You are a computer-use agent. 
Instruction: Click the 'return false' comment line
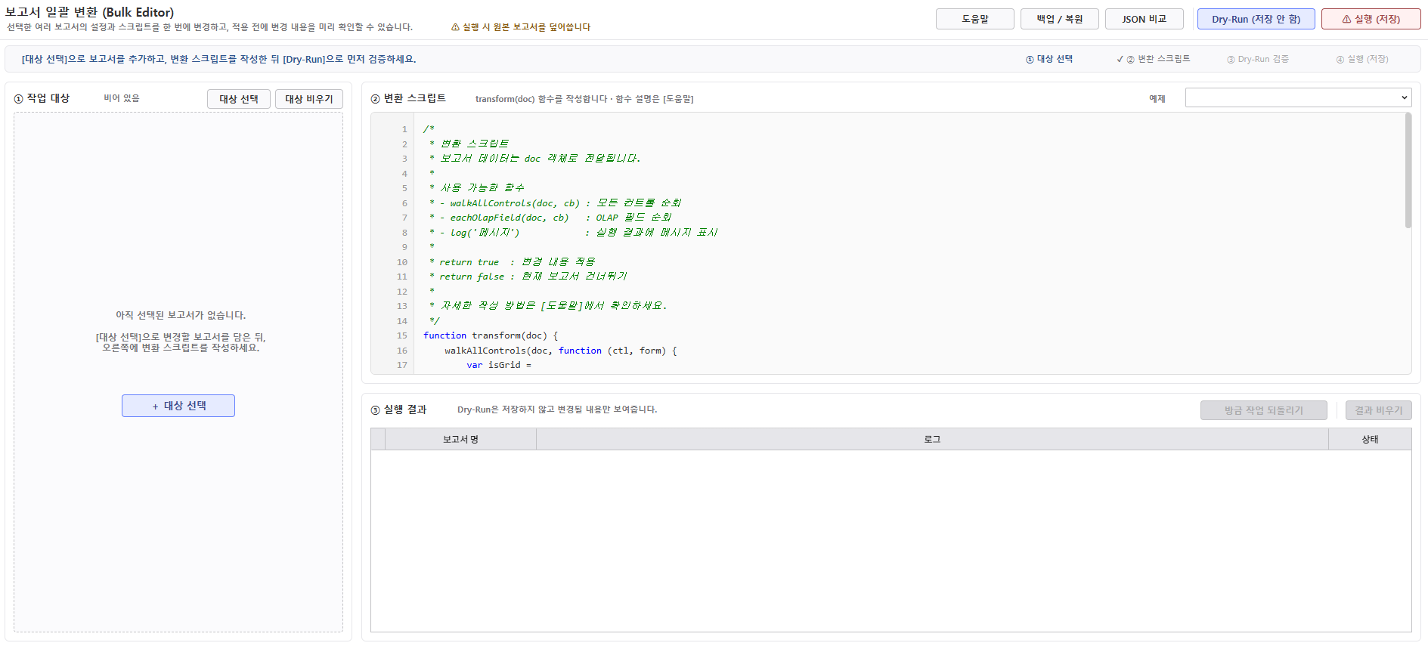tap(528, 277)
